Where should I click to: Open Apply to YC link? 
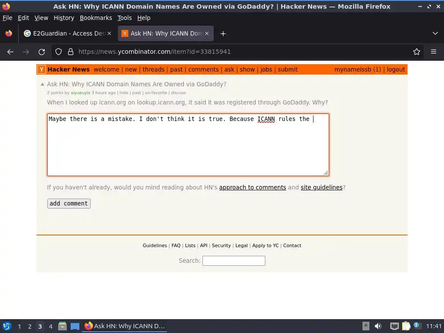click(x=265, y=245)
